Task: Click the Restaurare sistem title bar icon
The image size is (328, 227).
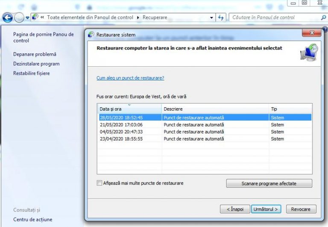Action: tap(91, 35)
